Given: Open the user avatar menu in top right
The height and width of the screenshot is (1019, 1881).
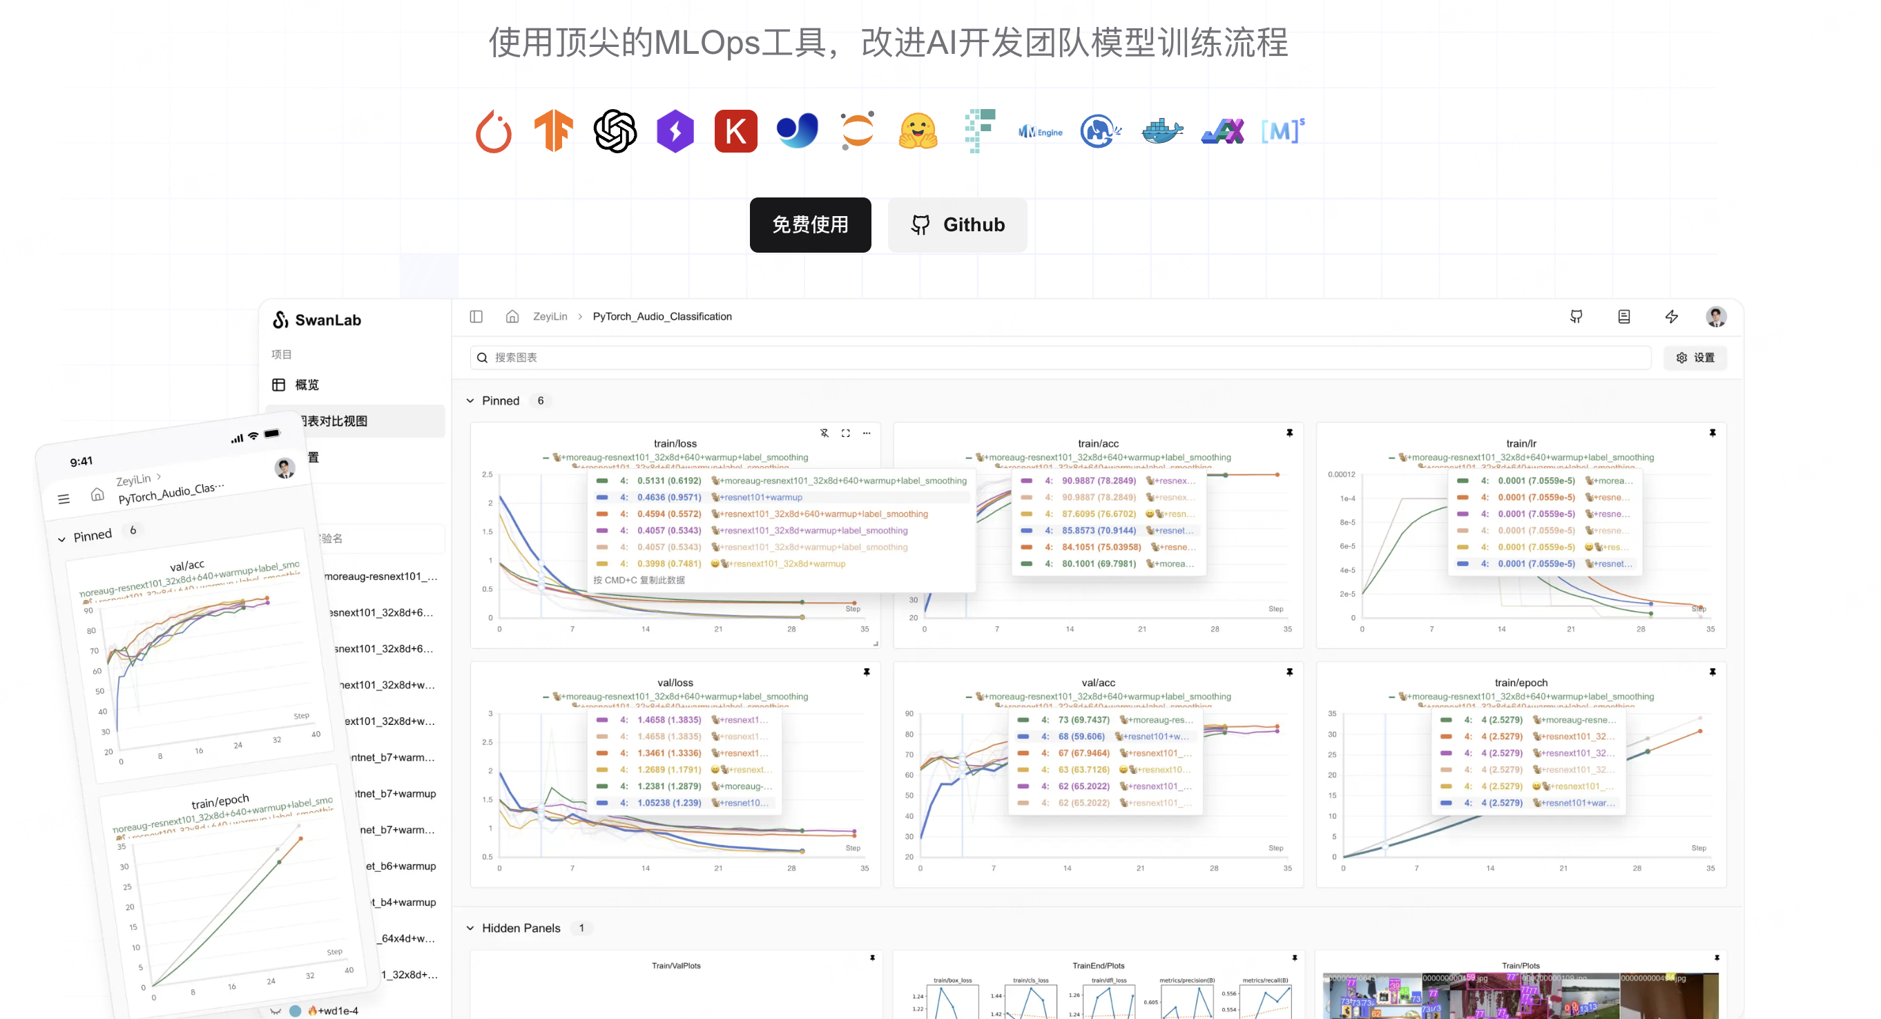Looking at the screenshot, I should (1717, 316).
